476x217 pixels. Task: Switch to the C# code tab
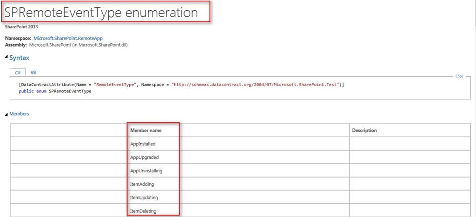[18, 73]
